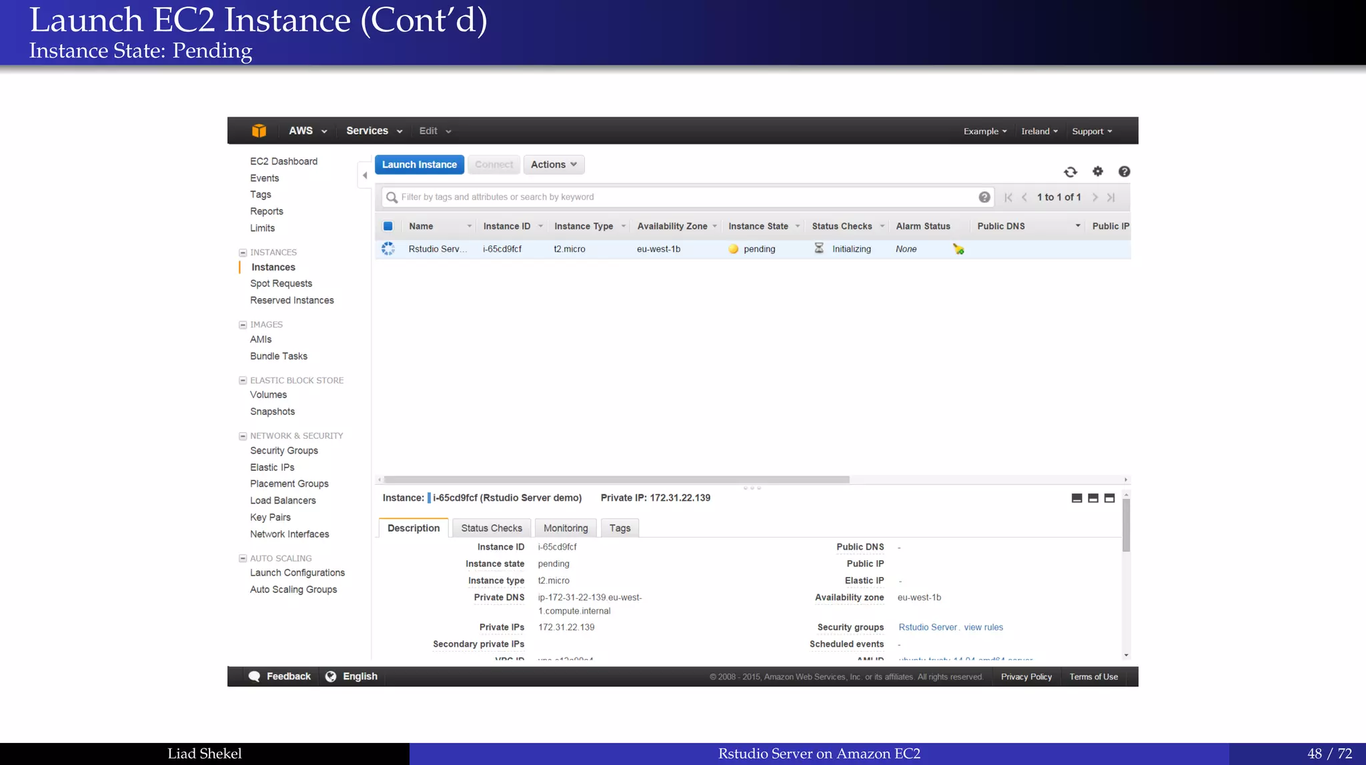Collapse the AUTO SCALING section

(243, 559)
